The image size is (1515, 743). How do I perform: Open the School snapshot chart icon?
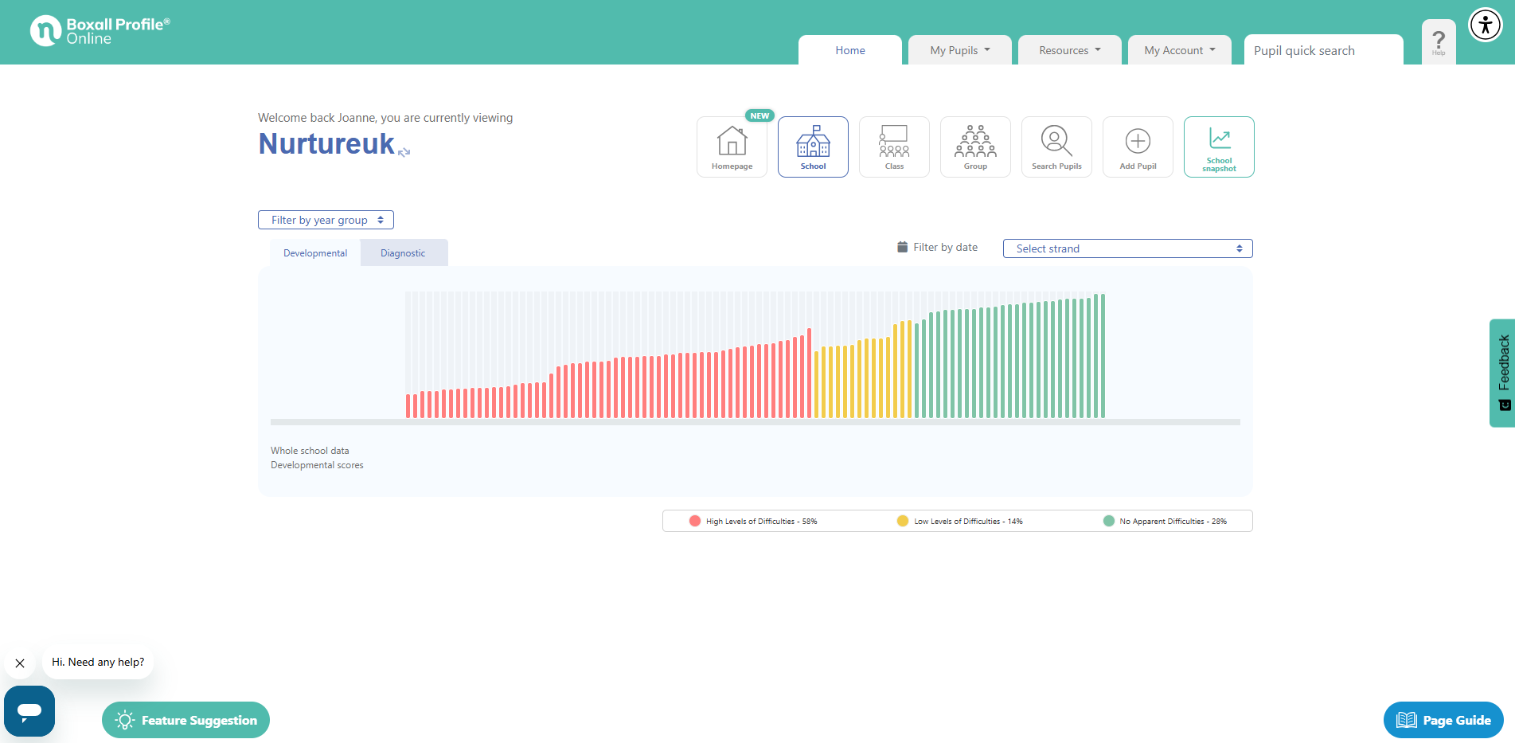[x=1219, y=147]
